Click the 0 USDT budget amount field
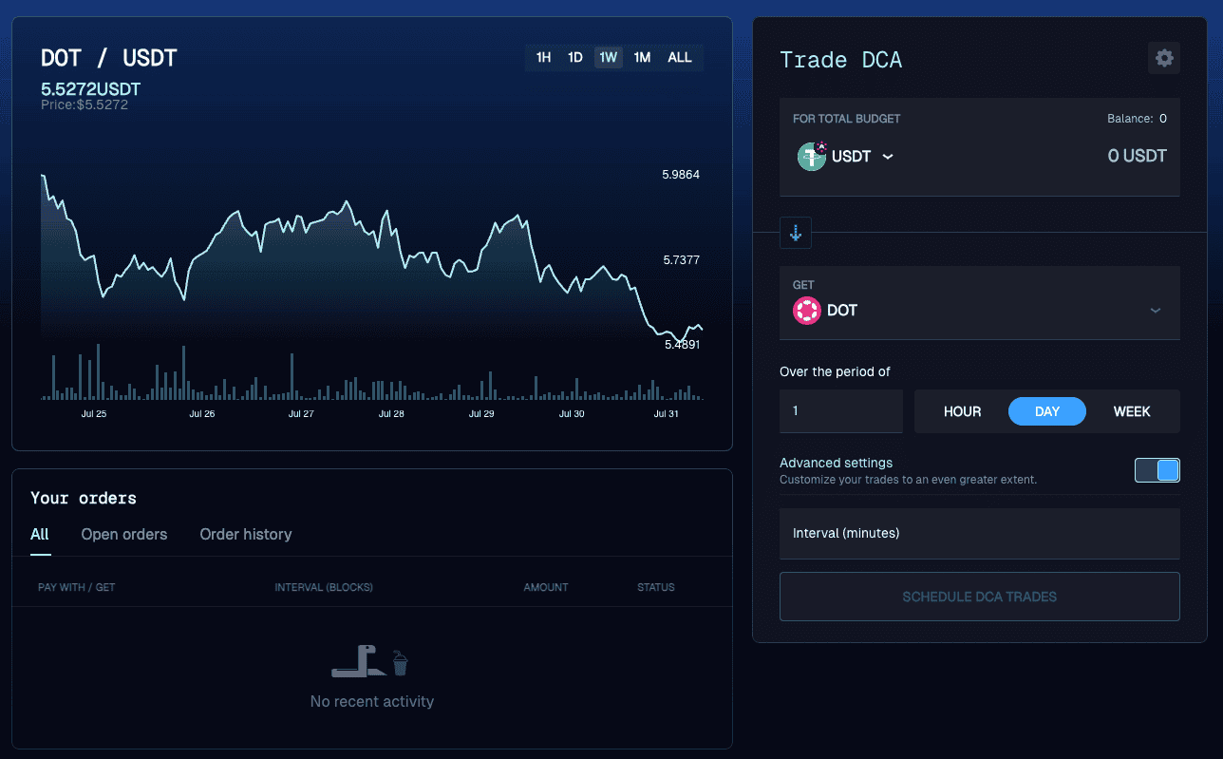The height and width of the screenshot is (759, 1223). 1137,156
